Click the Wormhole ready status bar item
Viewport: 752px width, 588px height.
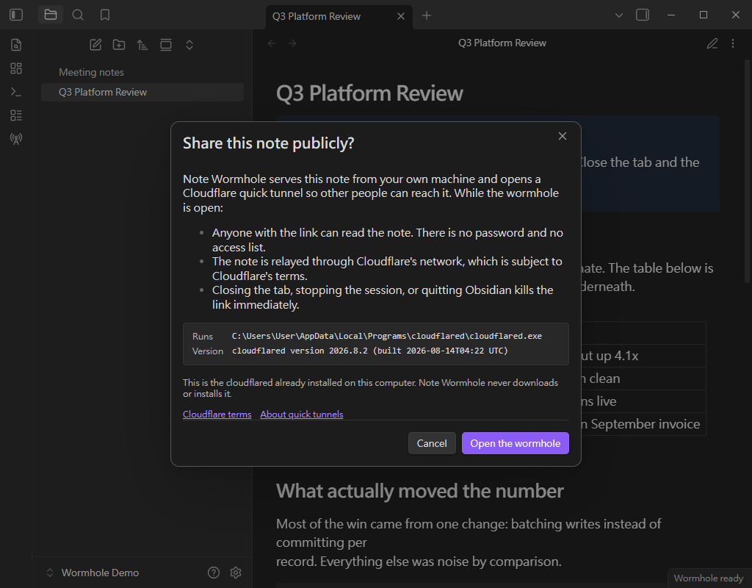pyautogui.click(x=709, y=578)
